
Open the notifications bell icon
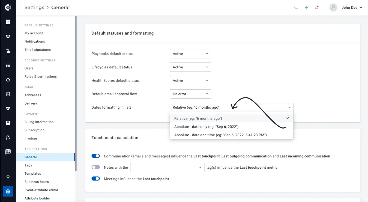tap(317, 8)
